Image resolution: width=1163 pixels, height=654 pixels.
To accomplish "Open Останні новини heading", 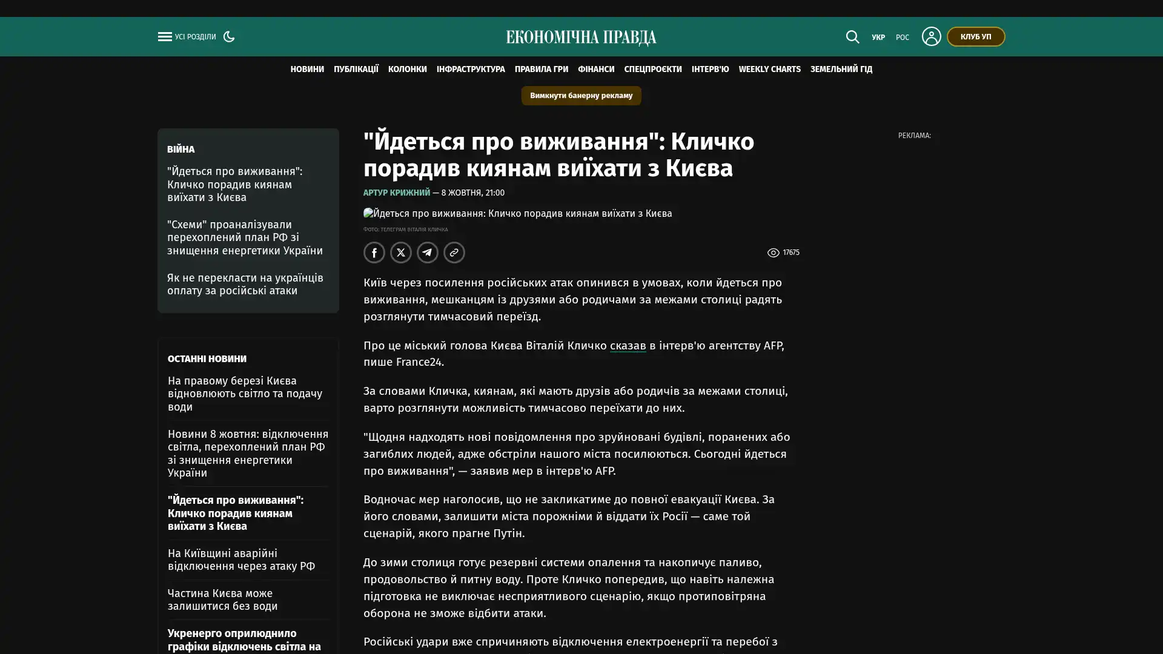I will coord(207,358).
